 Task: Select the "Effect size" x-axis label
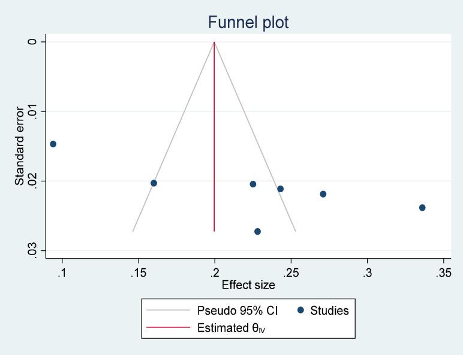(248, 285)
